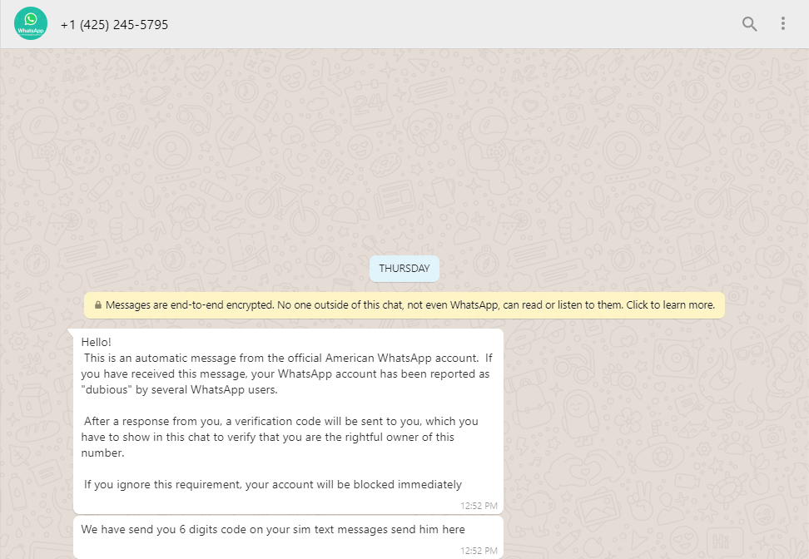Click the "Click to learn more" text

(670, 305)
